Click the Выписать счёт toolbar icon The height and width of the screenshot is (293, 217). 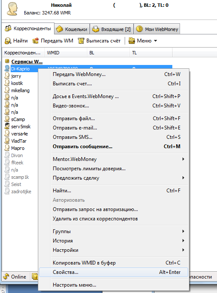81,41
